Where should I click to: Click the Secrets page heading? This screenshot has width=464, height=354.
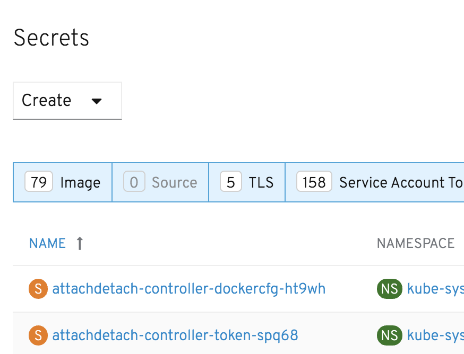[51, 38]
